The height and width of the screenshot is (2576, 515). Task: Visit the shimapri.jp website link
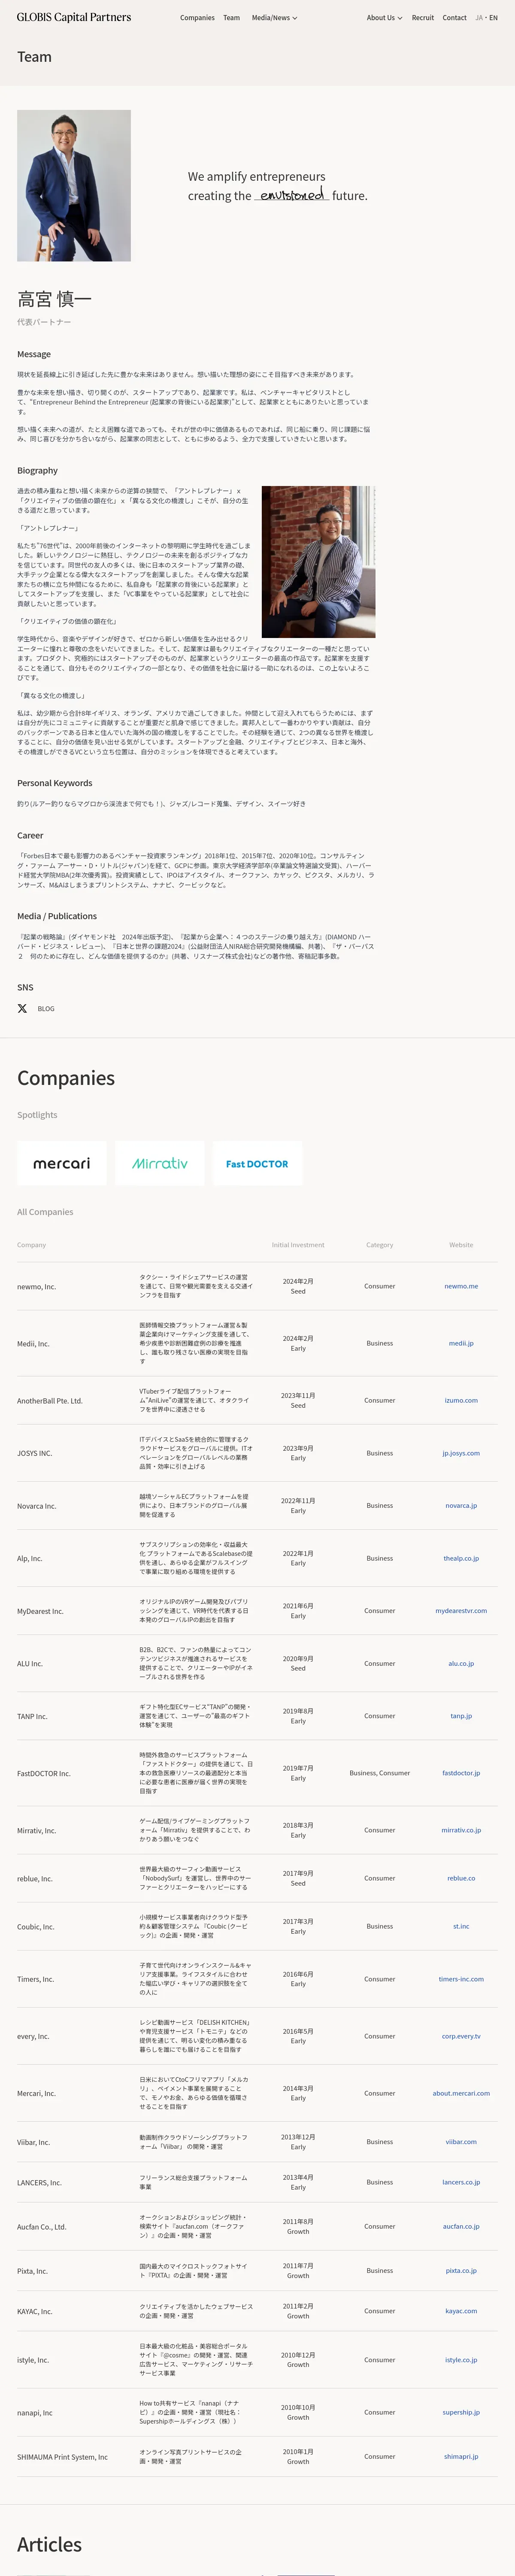(x=461, y=2456)
